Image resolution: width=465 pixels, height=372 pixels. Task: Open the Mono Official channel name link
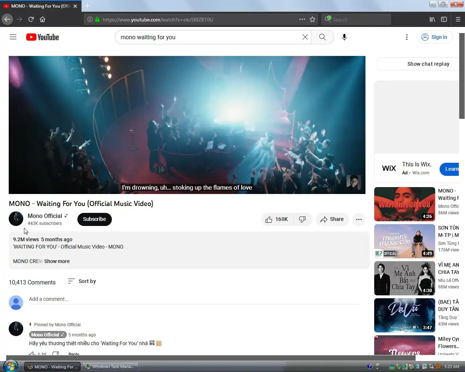point(45,216)
